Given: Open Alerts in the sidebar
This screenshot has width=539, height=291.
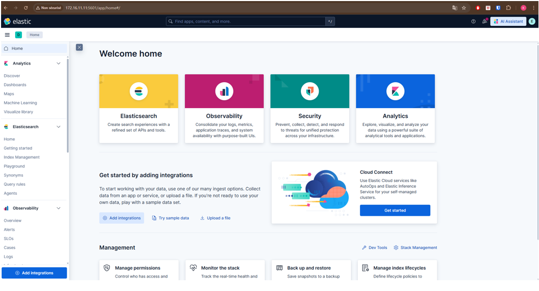Looking at the screenshot, I should pyautogui.click(x=9, y=230).
